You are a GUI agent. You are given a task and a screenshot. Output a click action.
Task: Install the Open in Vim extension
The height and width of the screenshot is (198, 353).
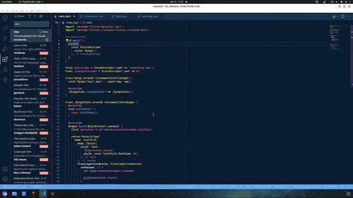(x=44, y=80)
